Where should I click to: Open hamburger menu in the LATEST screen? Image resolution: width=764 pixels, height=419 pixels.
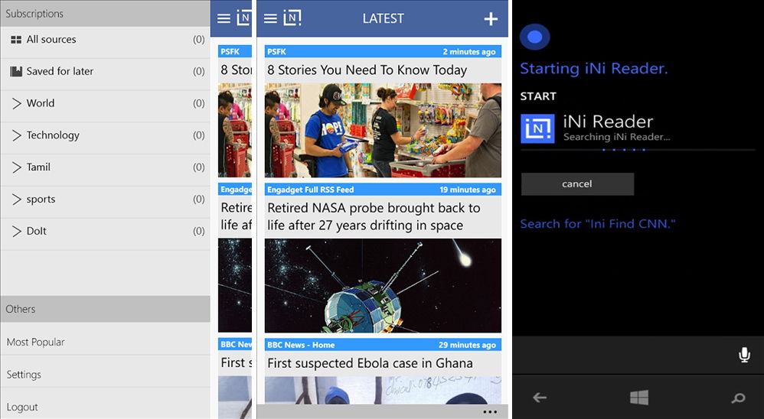pos(270,18)
